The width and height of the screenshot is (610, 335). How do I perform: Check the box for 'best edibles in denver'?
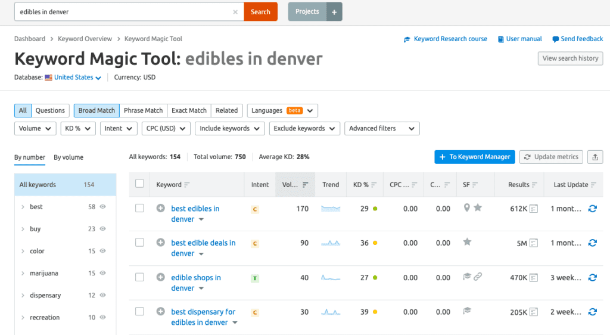pyautogui.click(x=139, y=208)
